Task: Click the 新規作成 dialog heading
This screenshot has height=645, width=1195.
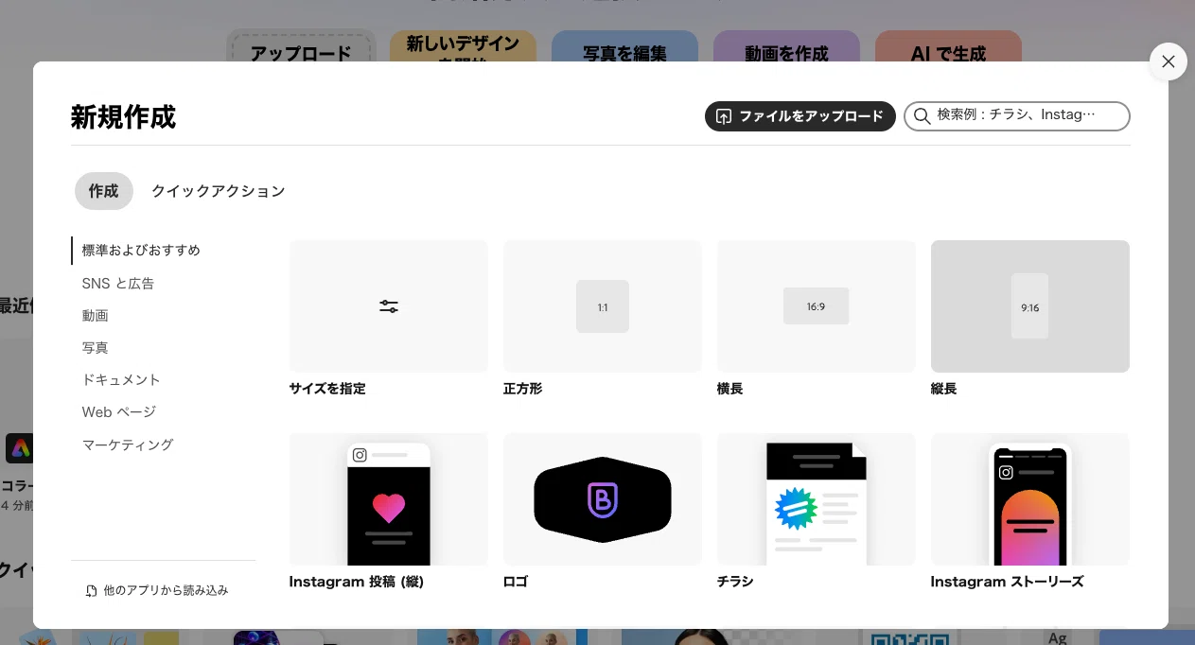Action: (123, 117)
